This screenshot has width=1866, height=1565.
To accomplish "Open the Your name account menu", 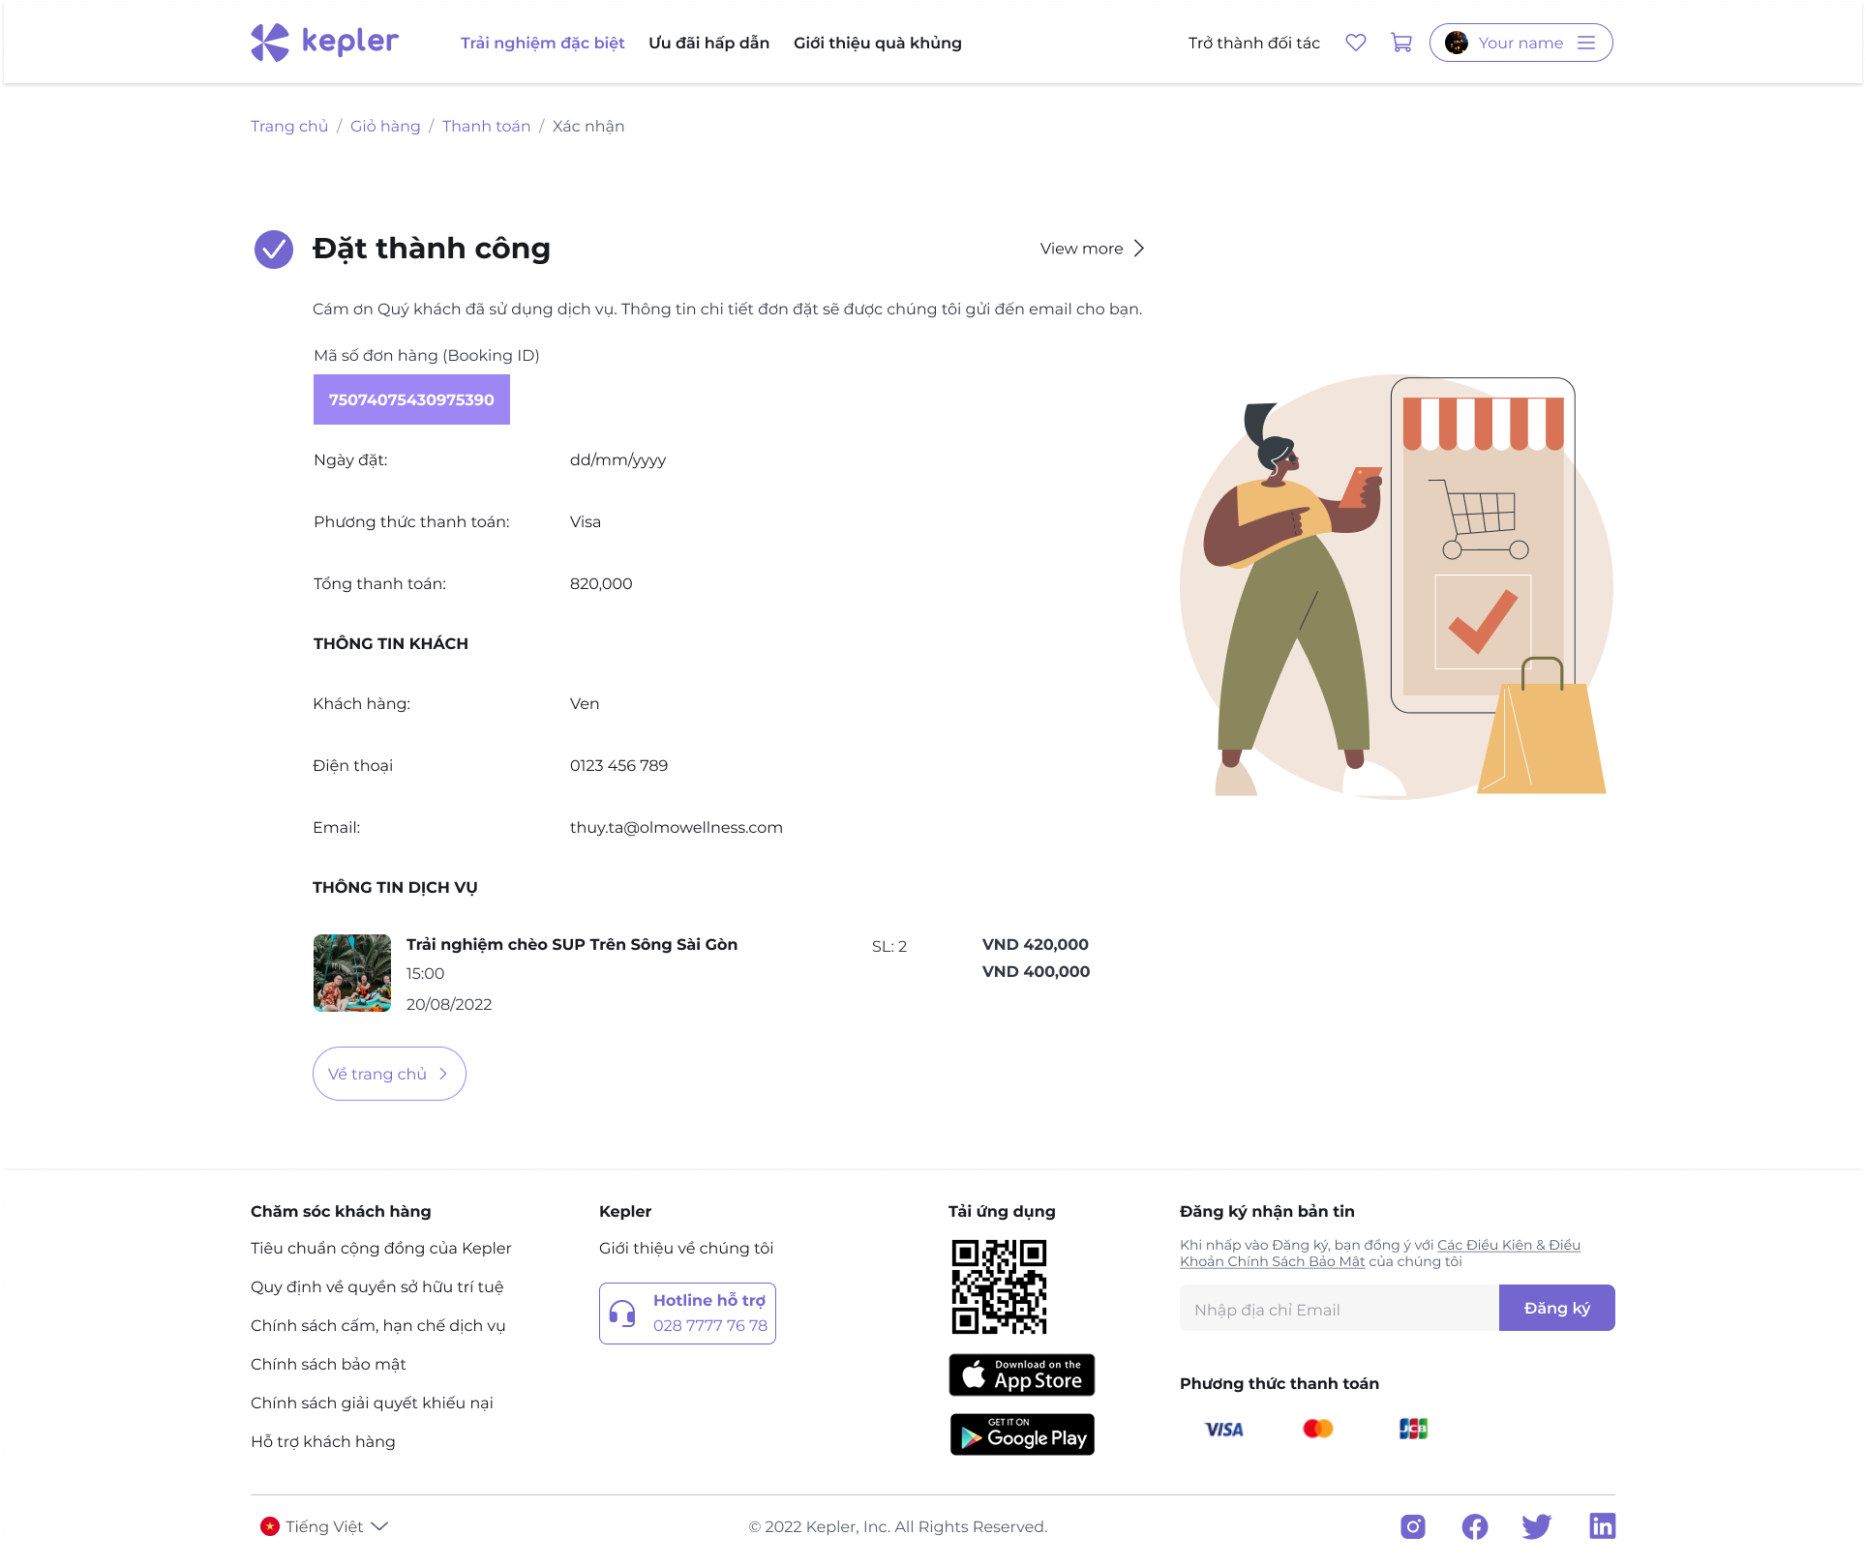I will 1520,43.
